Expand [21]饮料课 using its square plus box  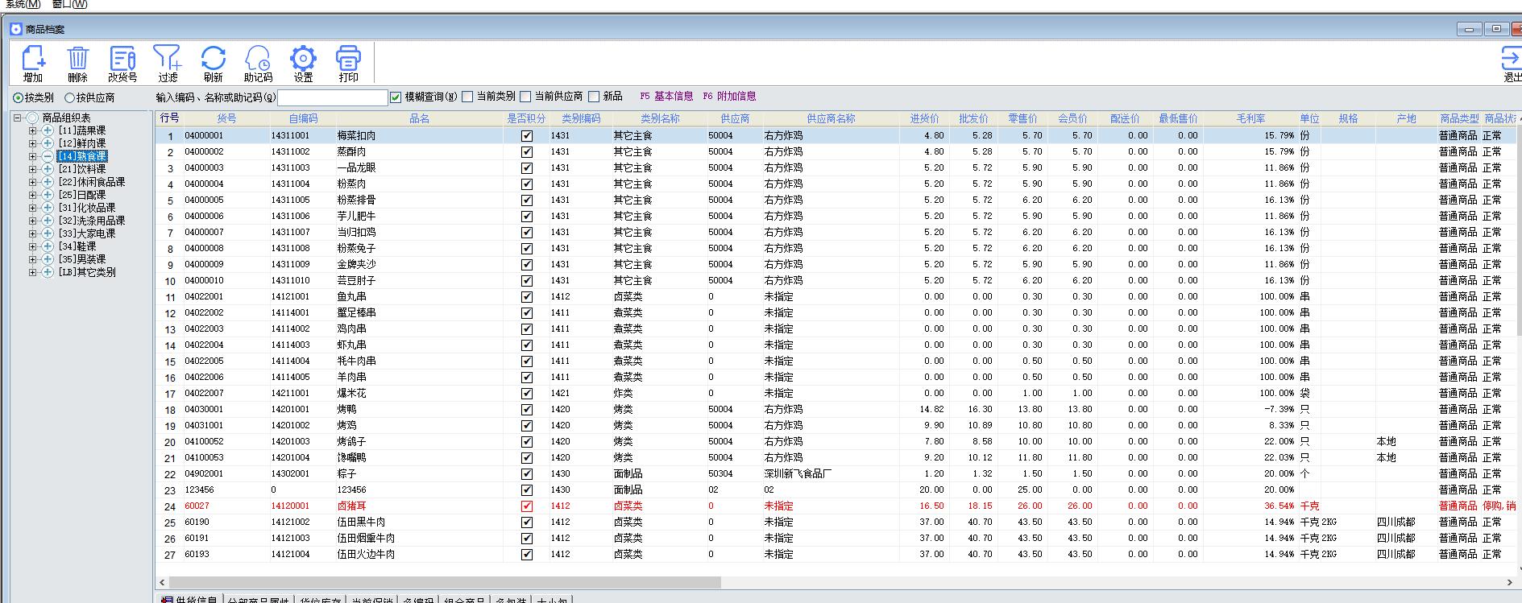point(32,169)
